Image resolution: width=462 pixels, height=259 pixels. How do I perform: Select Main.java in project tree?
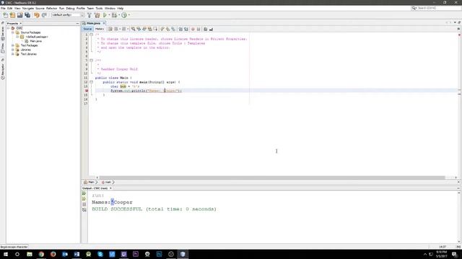coord(33,42)
